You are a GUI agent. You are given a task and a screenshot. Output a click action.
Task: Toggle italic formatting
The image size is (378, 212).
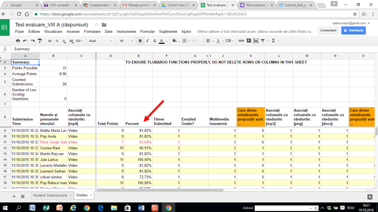[147, 41]
